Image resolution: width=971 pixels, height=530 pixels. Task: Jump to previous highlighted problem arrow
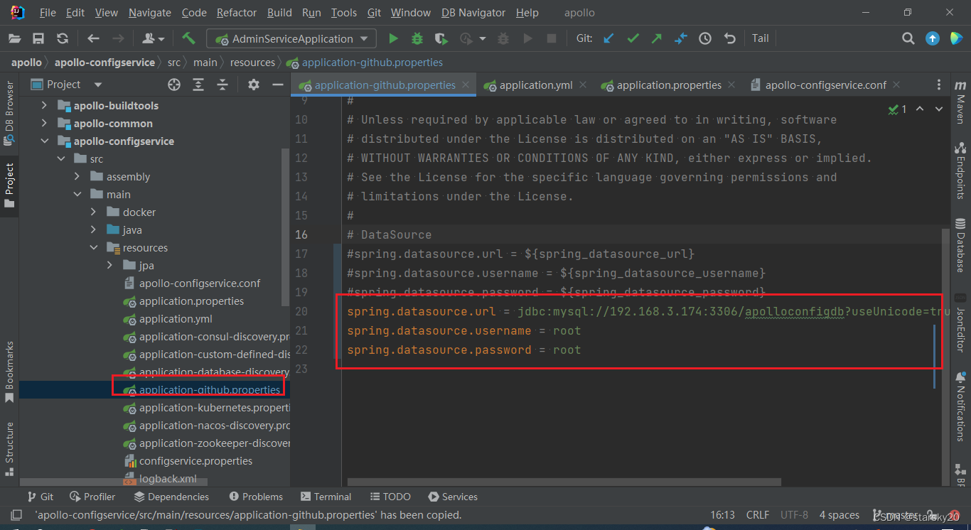coord(920,109)
